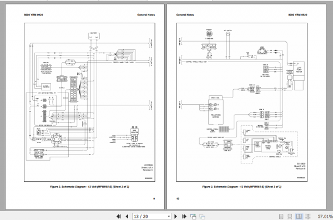This screenshot has height=220, width=333.
Task: Click the "8000 YRM 0920" header on left page
Action: [33, 15]
